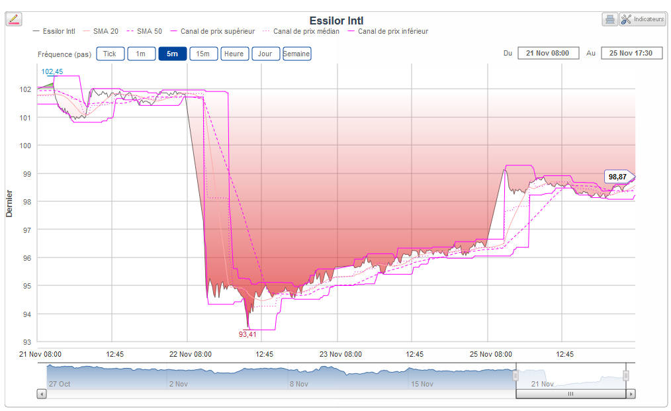Click the navigator left range handle

[x=515, y=376]
